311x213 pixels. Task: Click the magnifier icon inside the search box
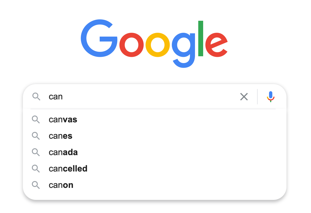click(36, 96)
